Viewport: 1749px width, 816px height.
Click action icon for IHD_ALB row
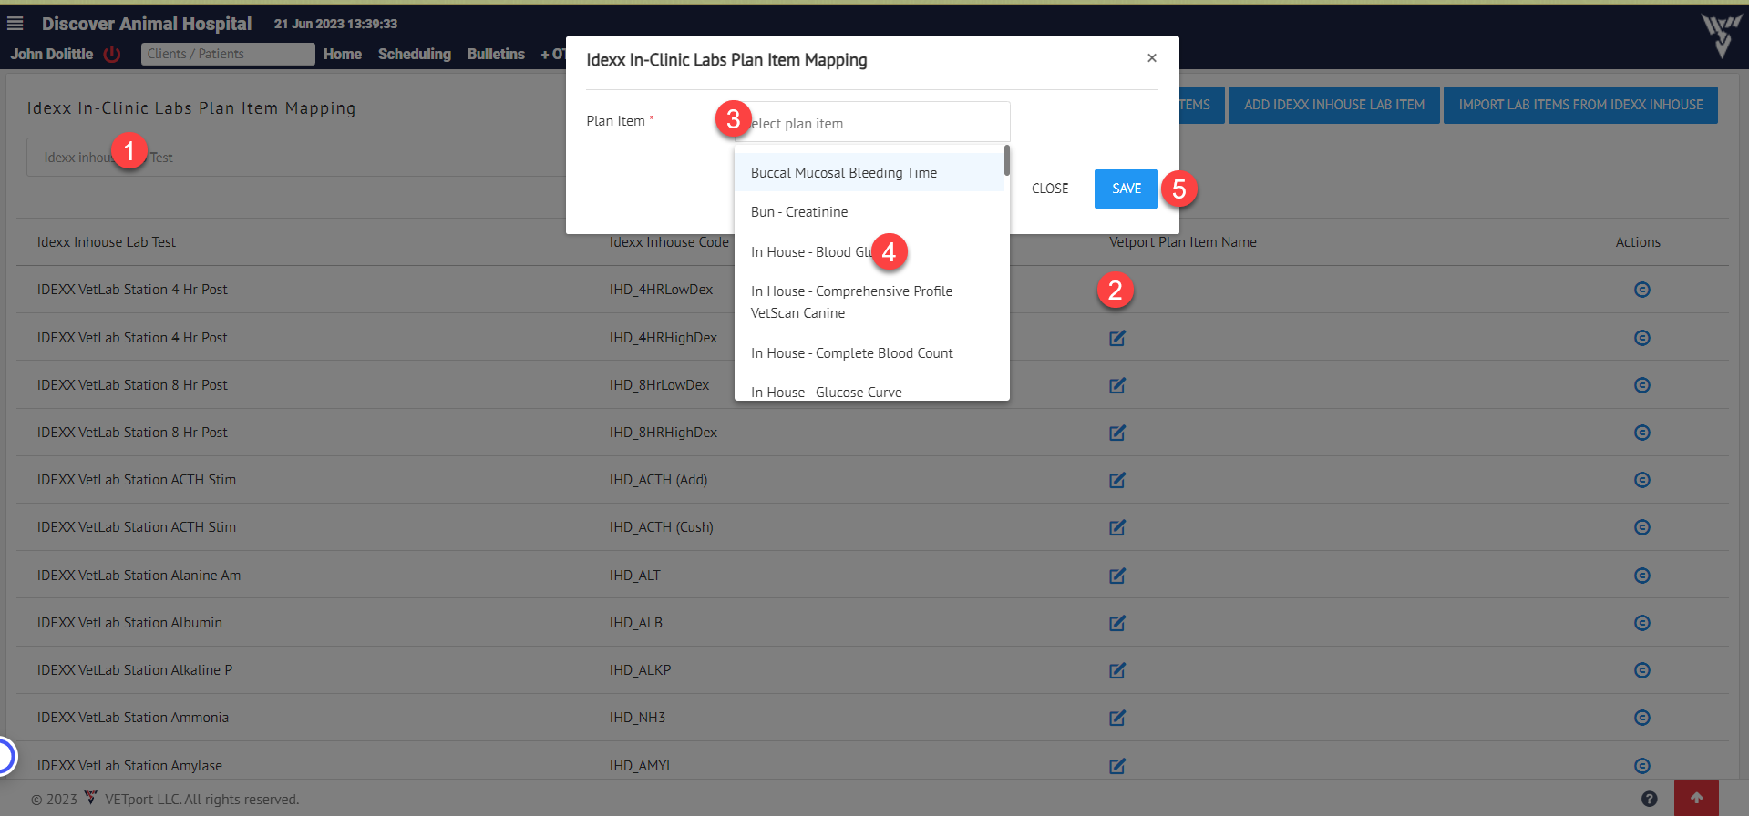pyautogui.click(x=1642, y=623)
